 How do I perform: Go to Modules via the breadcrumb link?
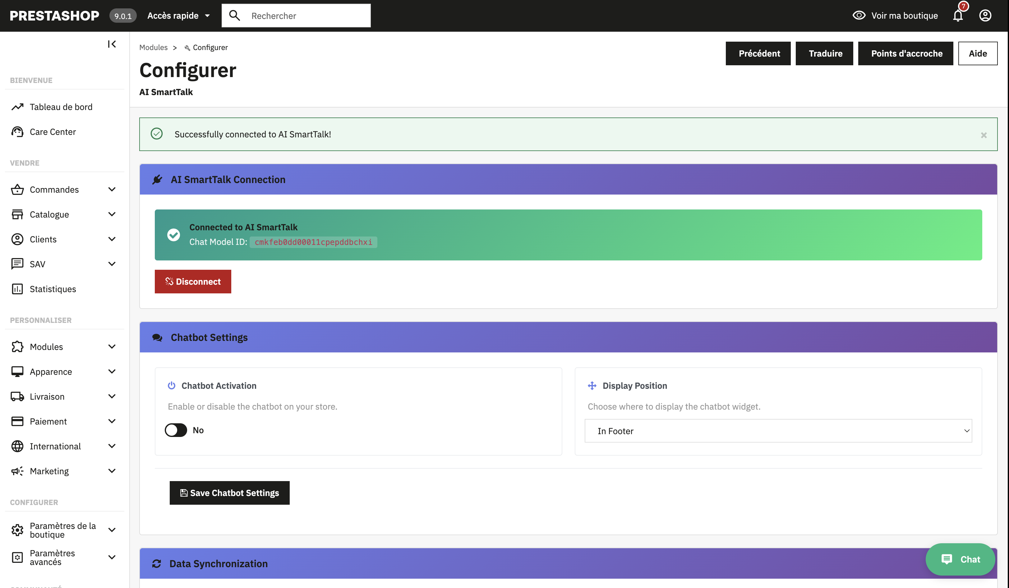(x=154, y=47)
